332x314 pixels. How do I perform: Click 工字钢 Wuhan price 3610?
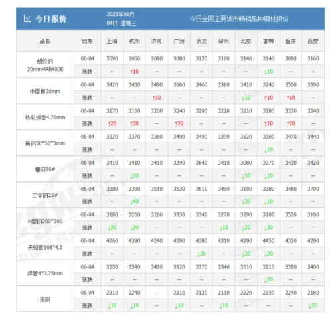pos(201,189)
